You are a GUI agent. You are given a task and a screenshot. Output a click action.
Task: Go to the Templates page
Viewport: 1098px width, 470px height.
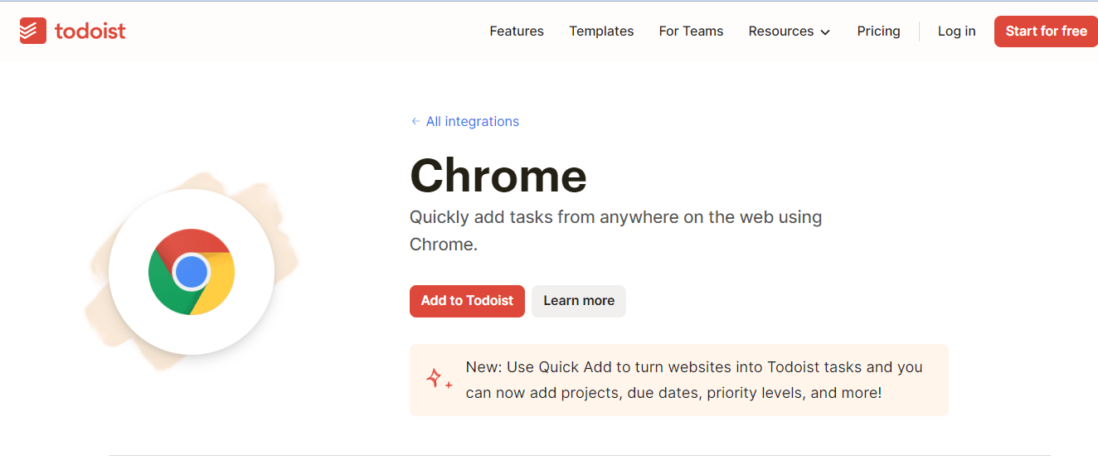pyautogui.click(x=601, y=31)
